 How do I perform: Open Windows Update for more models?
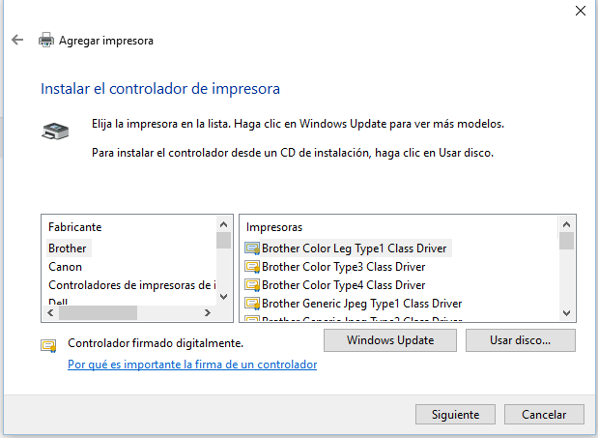(389, 340)
